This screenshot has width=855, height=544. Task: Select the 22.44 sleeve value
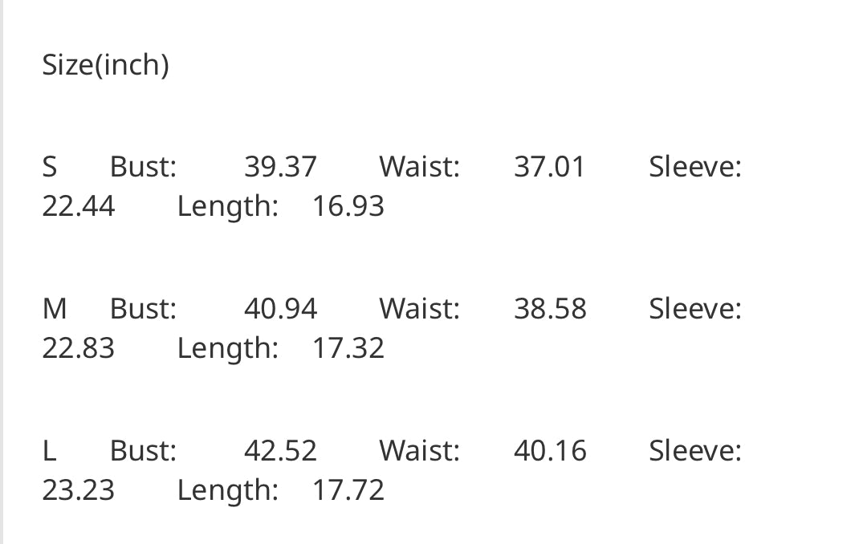(x=78, y=206)
